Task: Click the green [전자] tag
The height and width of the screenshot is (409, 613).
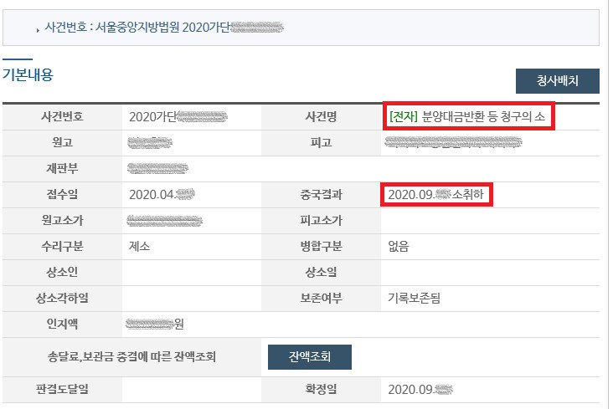Action: 404,116
